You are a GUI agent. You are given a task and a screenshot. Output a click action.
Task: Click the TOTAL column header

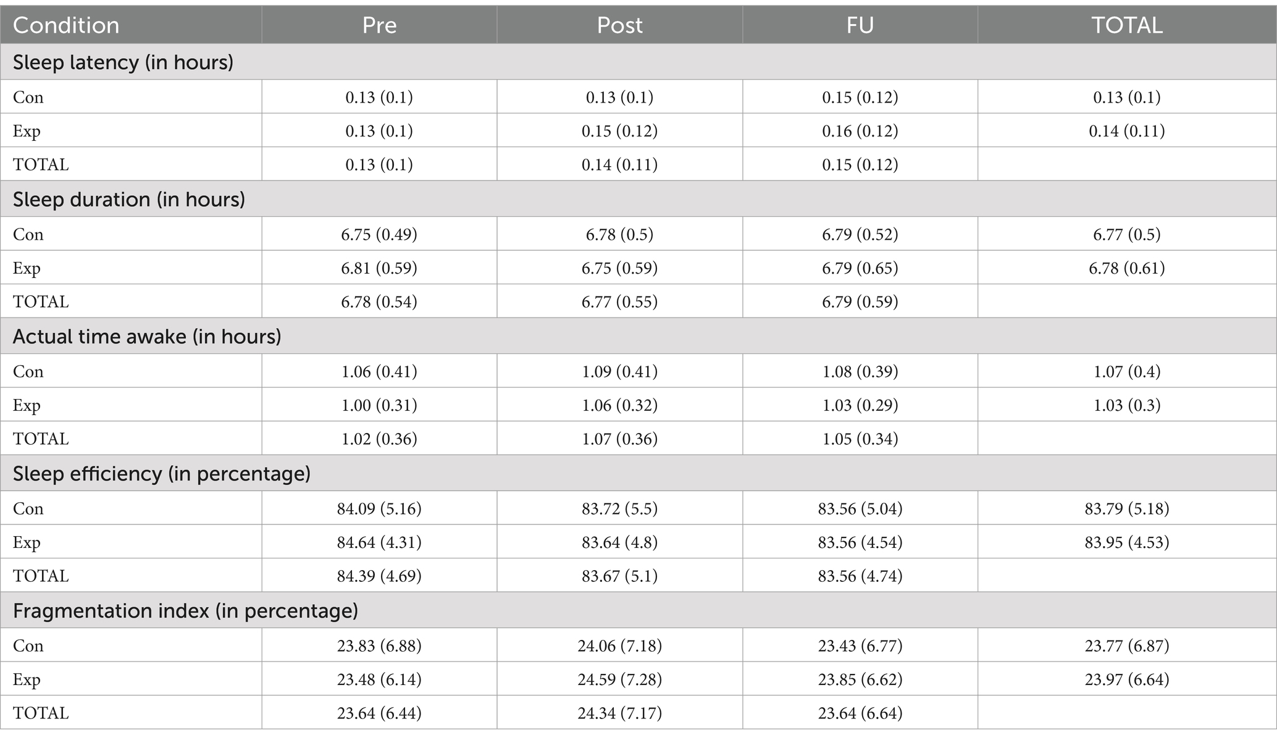click(1127, 25)
